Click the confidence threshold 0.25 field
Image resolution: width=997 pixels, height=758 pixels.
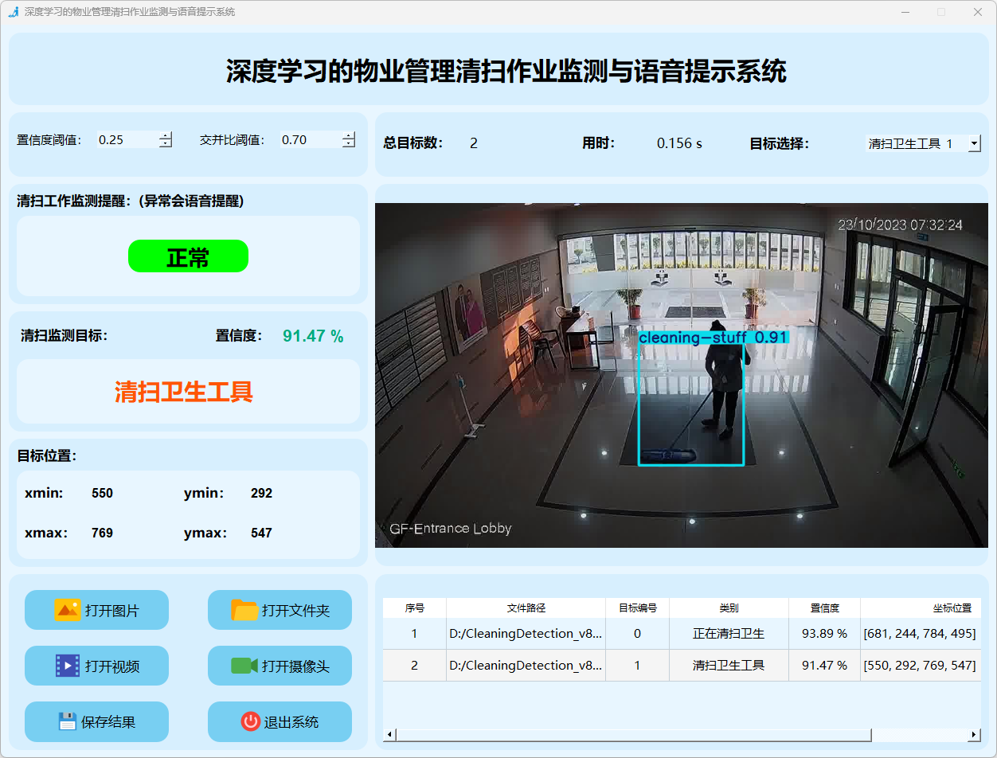(126, 140)
